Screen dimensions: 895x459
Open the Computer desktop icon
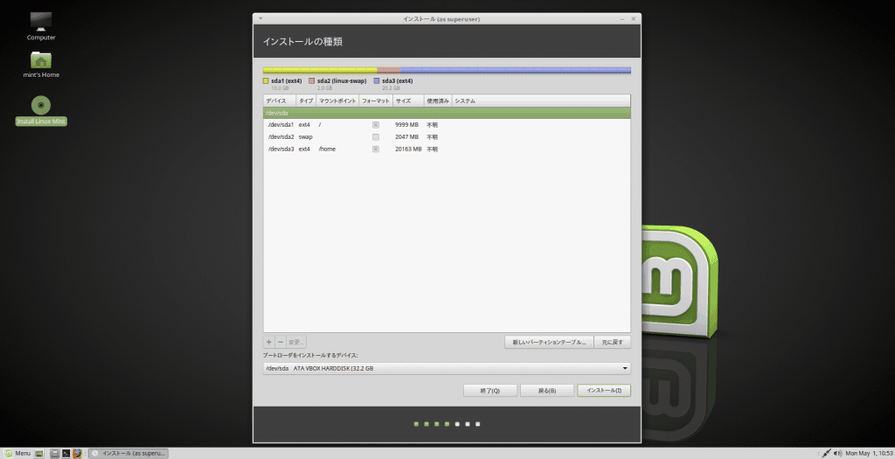(x=40, y=25)
